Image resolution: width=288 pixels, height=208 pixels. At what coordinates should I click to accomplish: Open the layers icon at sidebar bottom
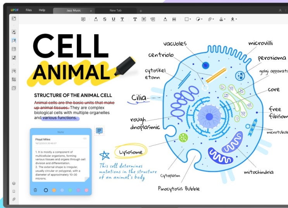pos(14,183)
